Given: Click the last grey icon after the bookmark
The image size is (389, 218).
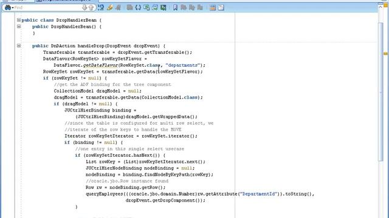Looking at the screenshot, I should tap(200, 8).
